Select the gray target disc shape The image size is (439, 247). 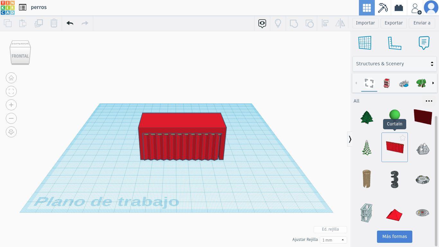click(423, 213)
